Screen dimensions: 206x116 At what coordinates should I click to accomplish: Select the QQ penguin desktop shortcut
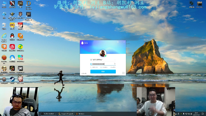point(12,37)
